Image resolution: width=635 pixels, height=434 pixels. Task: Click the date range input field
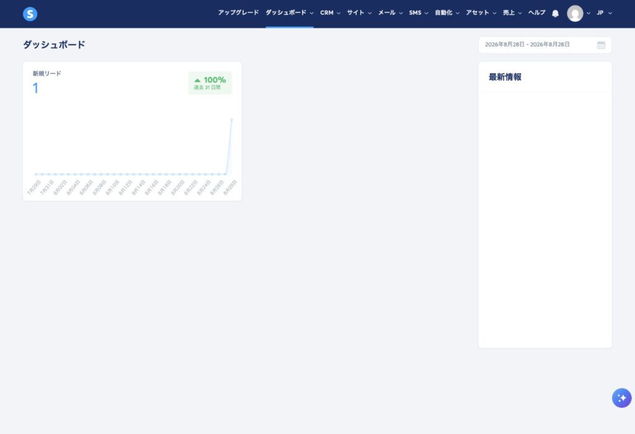544,45
